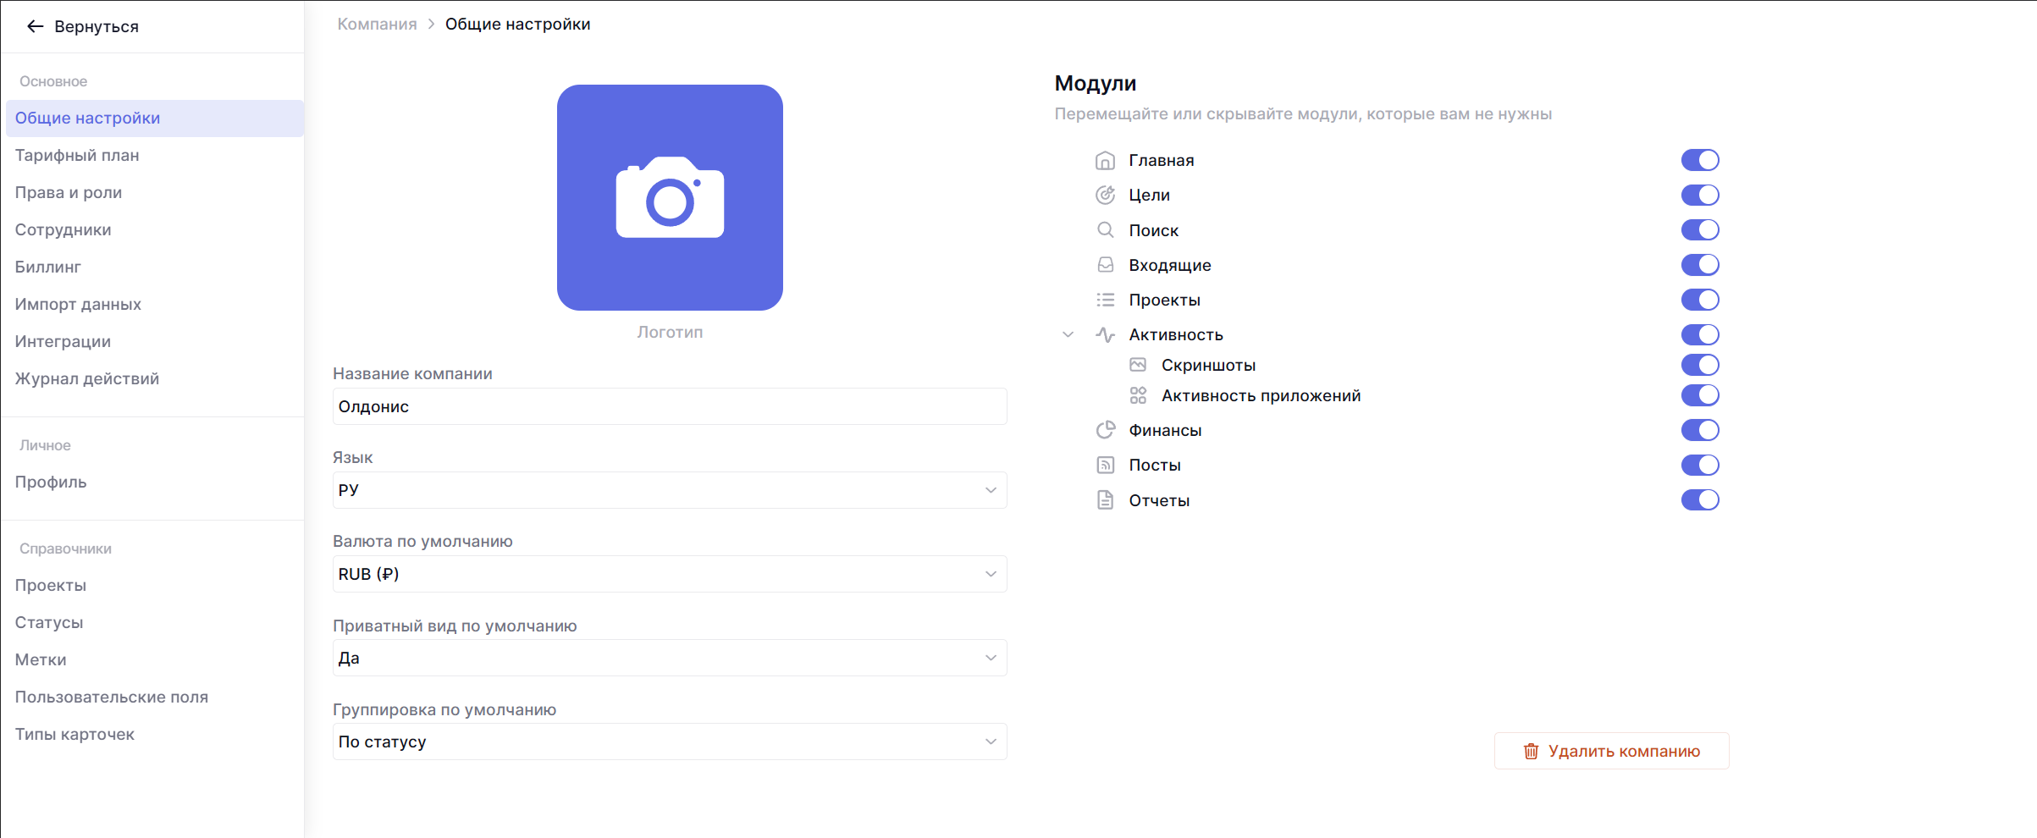Open the default currency dropdown
Image resolution: width=2037 pixels, height=838 pixels.
[669, 574]
